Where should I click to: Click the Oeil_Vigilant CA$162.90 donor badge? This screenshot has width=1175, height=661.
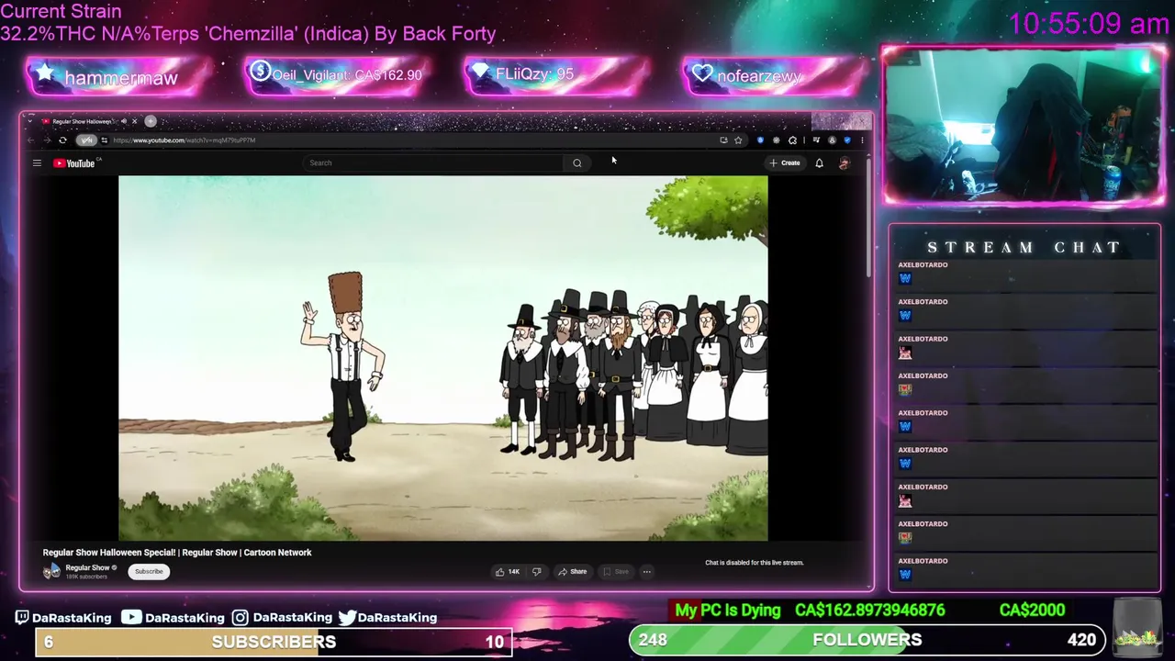point(338,75)
